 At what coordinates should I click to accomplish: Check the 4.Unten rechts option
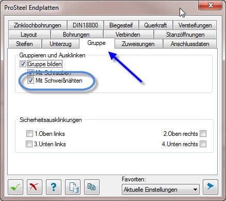click(203, 144)
